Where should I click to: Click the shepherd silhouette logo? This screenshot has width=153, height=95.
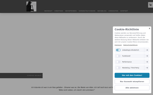(31, 7)
